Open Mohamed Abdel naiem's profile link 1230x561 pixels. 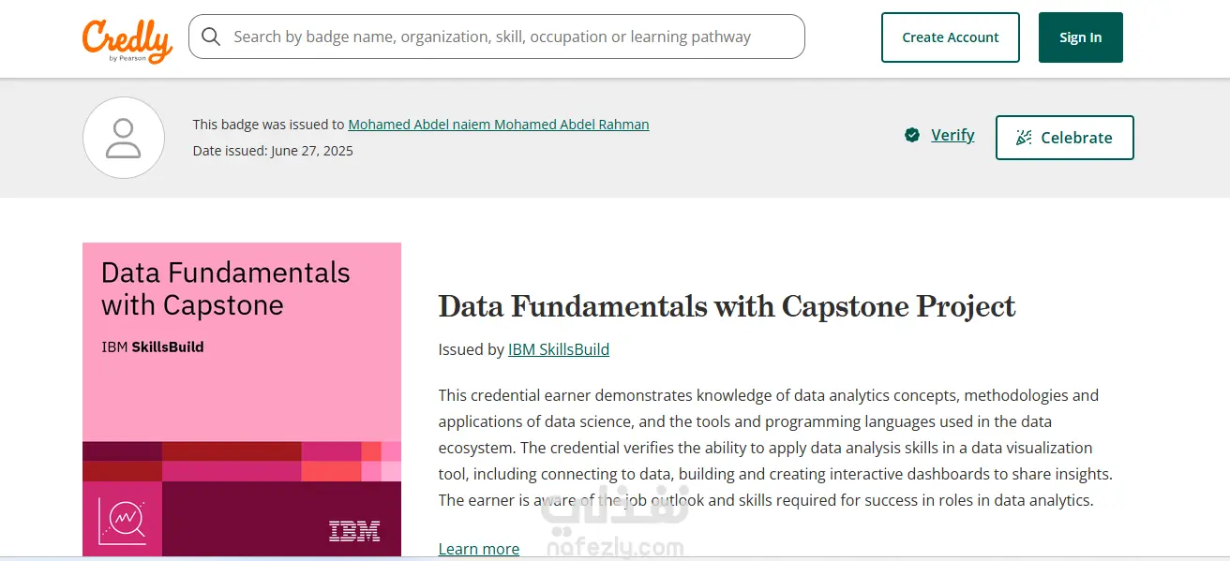point(498,125)
